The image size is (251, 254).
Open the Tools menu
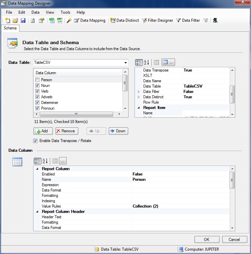[65, 12]
